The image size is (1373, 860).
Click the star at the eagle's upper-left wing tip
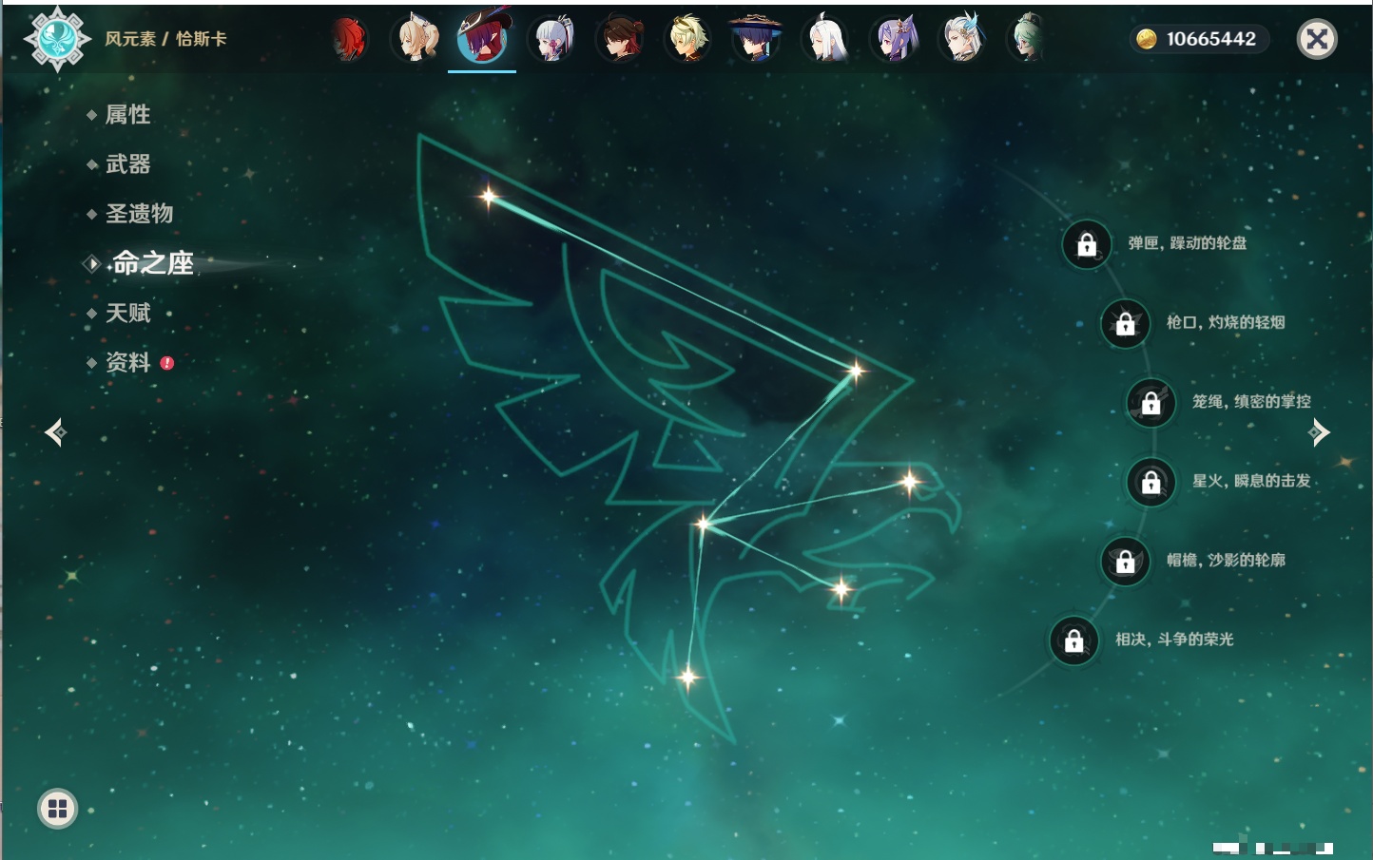(489, 197)
